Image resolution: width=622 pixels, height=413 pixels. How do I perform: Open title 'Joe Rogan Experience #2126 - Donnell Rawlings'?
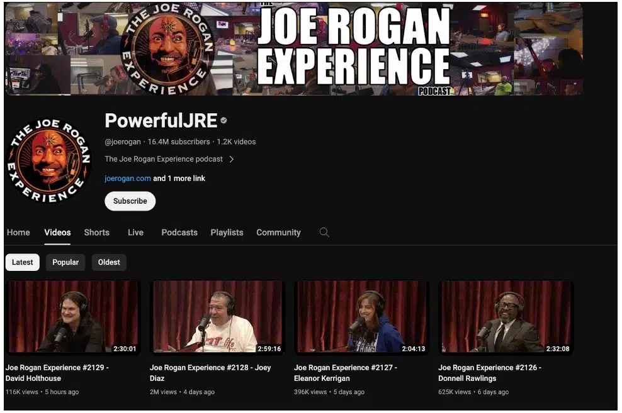[490, 373]
